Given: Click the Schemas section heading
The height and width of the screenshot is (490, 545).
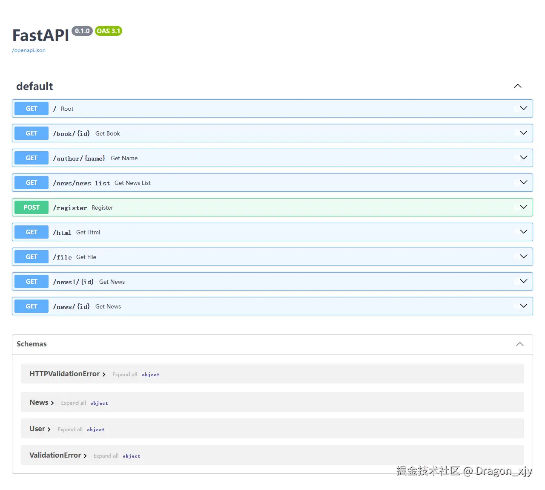Looking at the screenshot, I should 32,344.
